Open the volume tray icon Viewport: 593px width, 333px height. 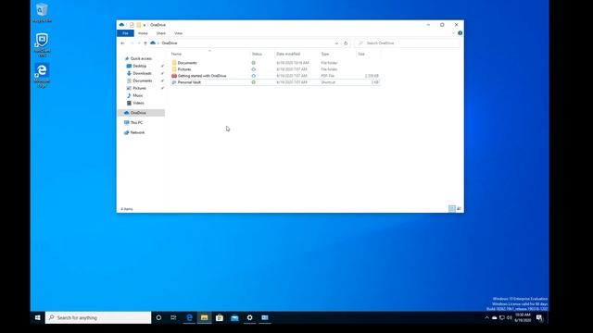point(510,318)
